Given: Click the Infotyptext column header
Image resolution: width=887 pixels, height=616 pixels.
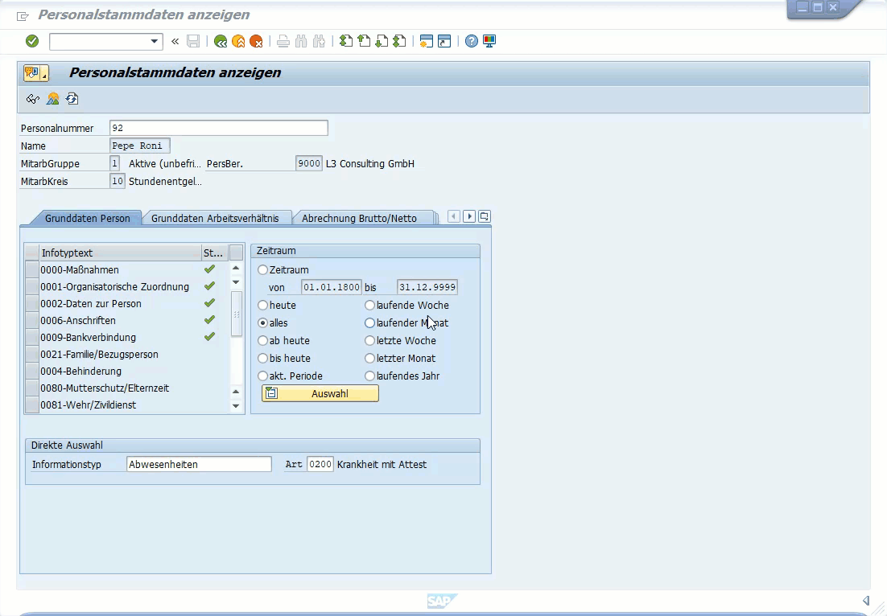Looking at the screenshot, I should click(x=121, y=253).
